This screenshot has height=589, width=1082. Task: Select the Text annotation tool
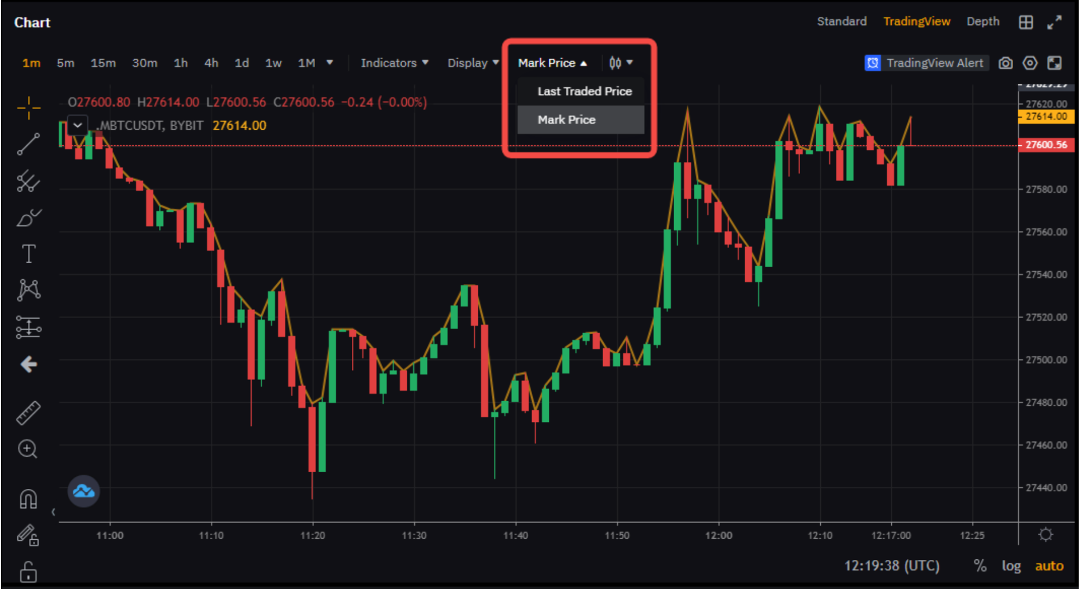point(29,254)
